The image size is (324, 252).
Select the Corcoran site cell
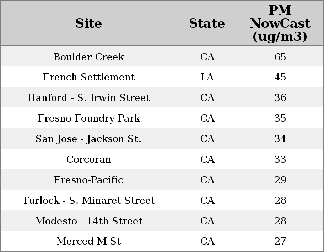click(x=88, y=159)
